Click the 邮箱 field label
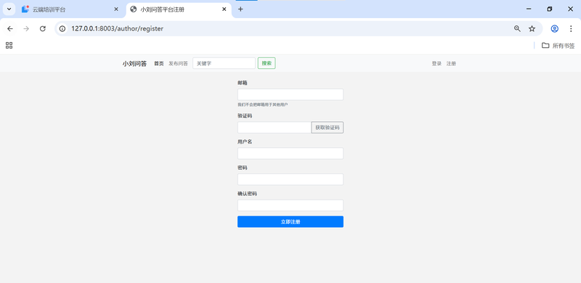The image size is (581, 283). pos(243,83)
